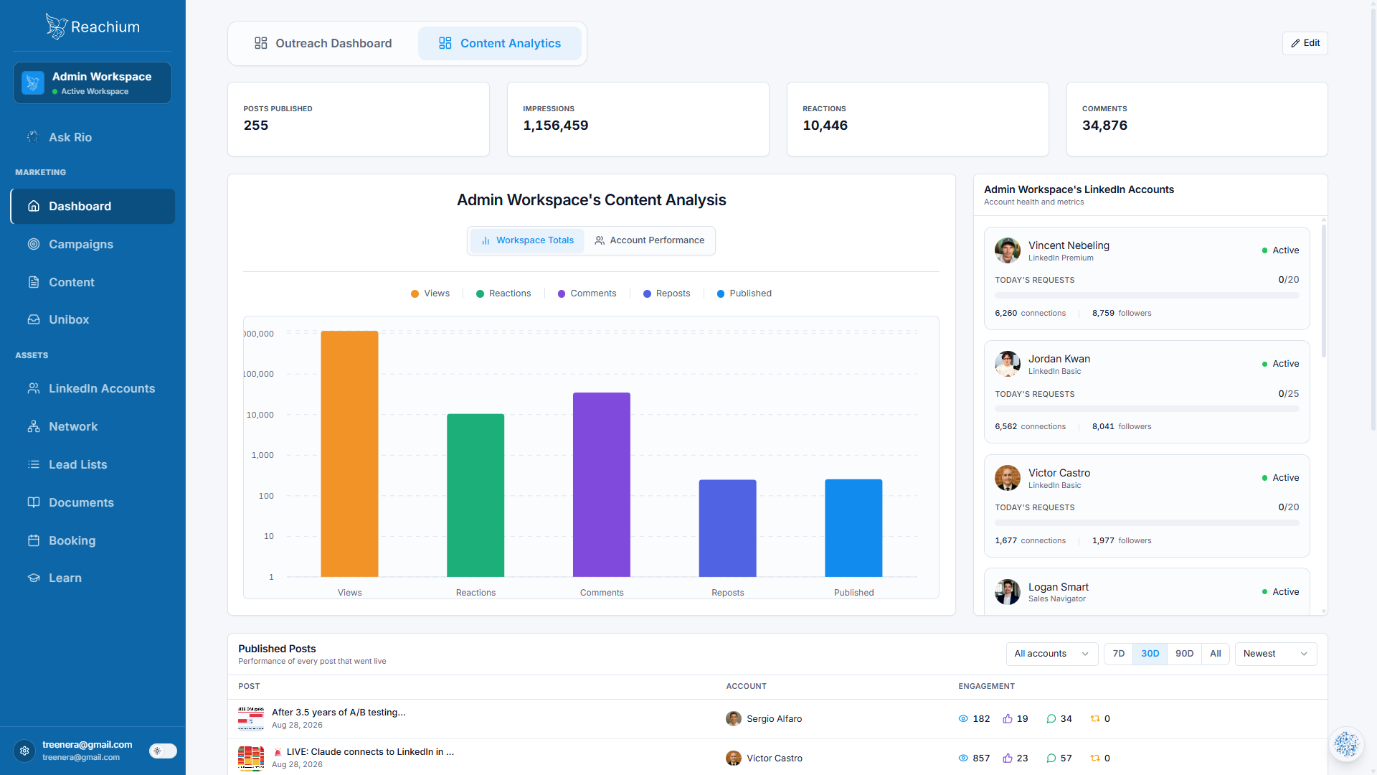Click Vincent Nebeling's requests progress bar

(x=1147, y=295)
